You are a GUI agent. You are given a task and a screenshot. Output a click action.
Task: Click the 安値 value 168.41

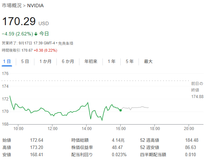(x=36, y=155)
